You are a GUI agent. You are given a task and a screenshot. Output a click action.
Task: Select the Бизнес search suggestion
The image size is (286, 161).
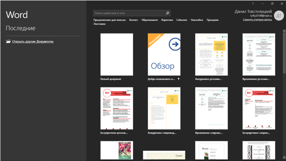click(x=134, y=20)
